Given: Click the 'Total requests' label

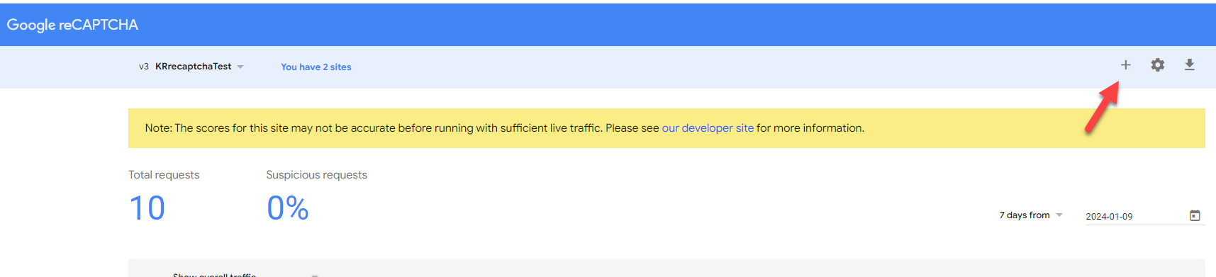Looking at the screenshot, I should point(164,175).
